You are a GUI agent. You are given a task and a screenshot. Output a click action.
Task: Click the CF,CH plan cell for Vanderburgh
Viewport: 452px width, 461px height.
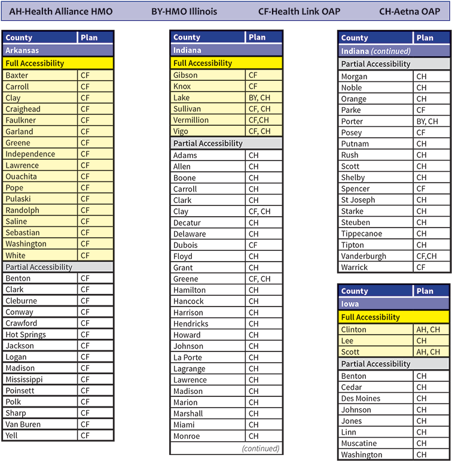[432, 256]
